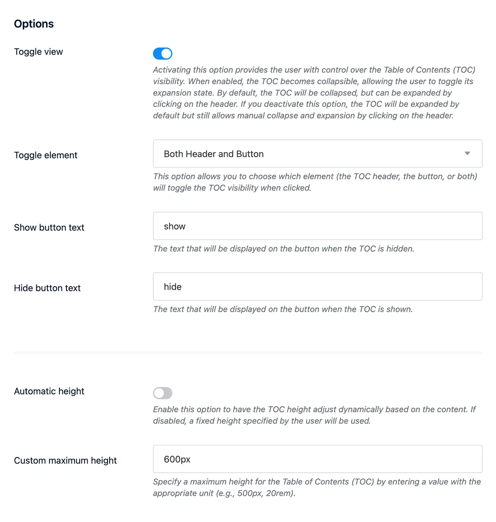The image size is (496, 522).
Task: Click inside the Show button text field
Action: (317, 226)
